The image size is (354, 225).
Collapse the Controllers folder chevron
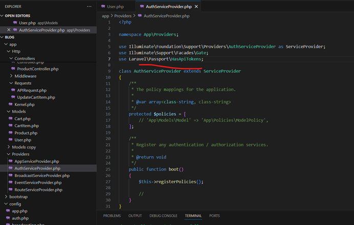(11, 58)
